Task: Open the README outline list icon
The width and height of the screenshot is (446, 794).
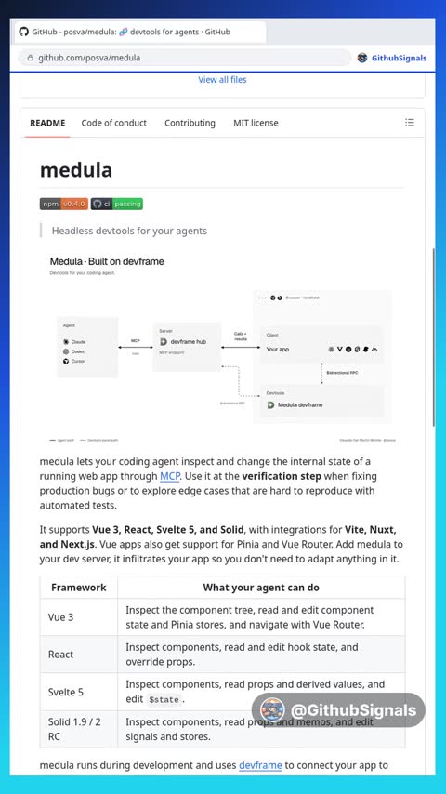Action: pos(410,123)
